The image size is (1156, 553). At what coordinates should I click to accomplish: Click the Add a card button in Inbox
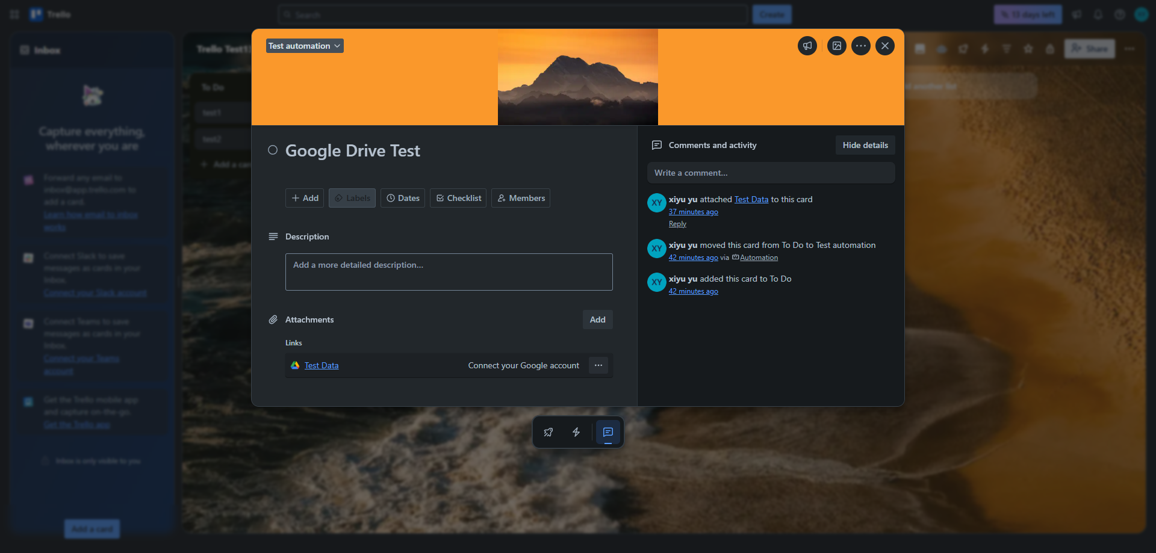92,529
